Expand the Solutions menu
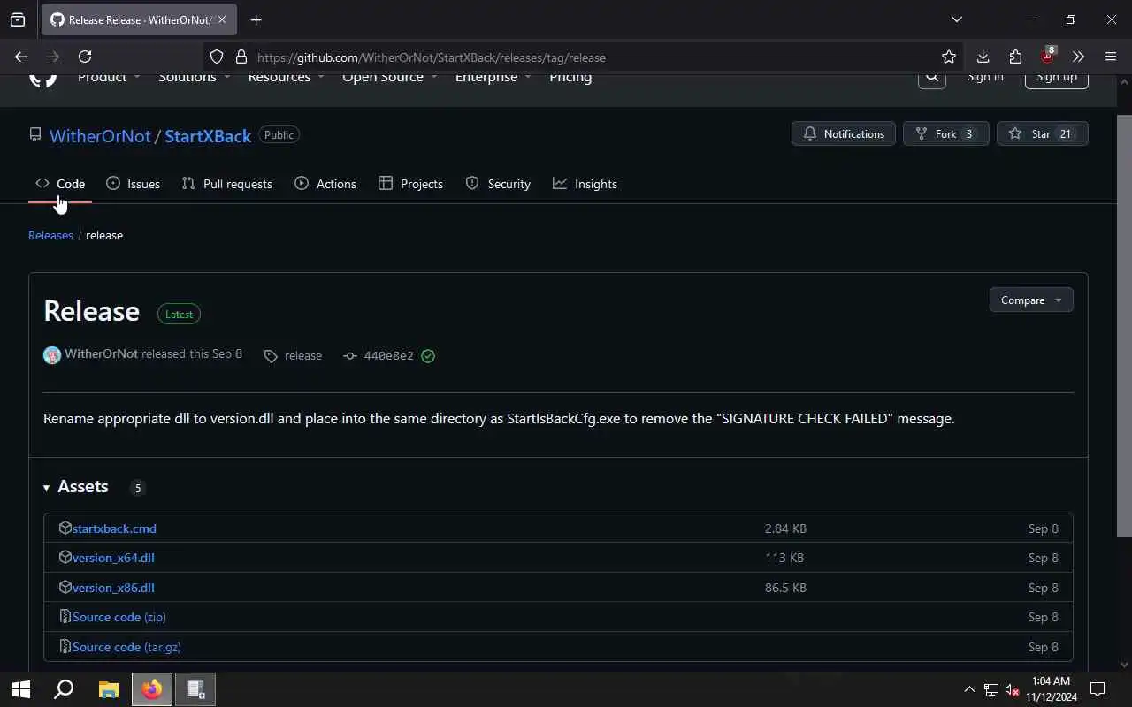The height and width of the screenshot is (707, 1132). click(x=194, y=78)
